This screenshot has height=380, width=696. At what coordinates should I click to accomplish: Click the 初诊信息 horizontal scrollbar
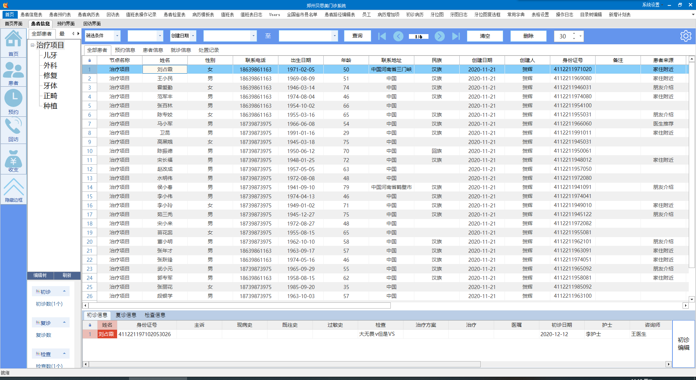[285, 364]
